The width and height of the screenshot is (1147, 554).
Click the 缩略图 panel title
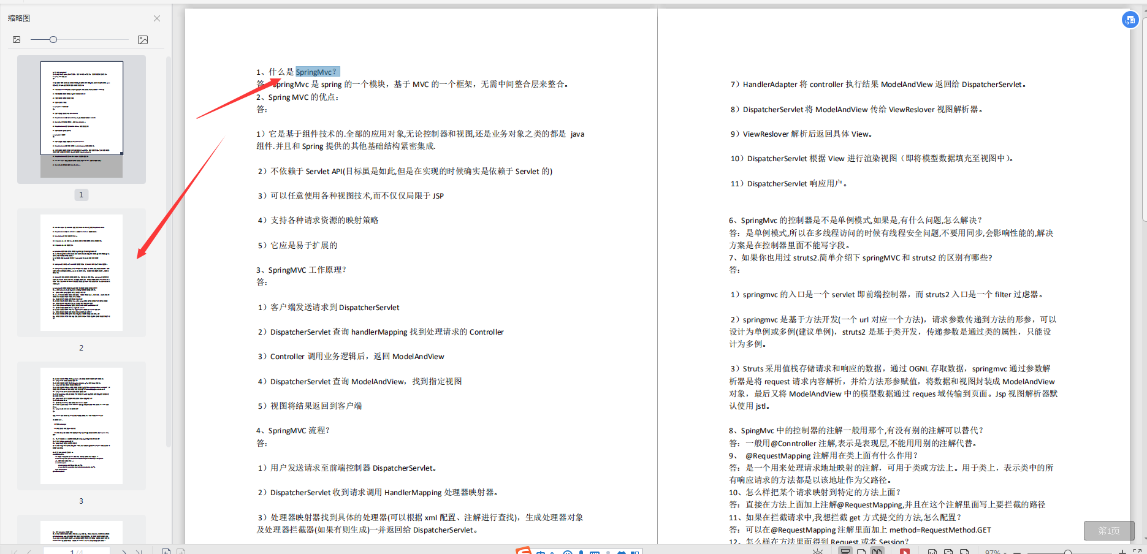19,18
